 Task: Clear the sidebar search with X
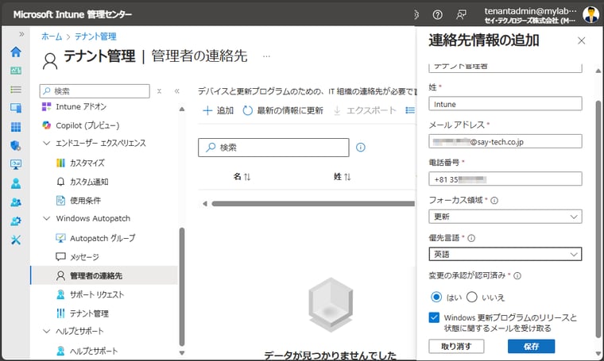[x=159, y=91]
